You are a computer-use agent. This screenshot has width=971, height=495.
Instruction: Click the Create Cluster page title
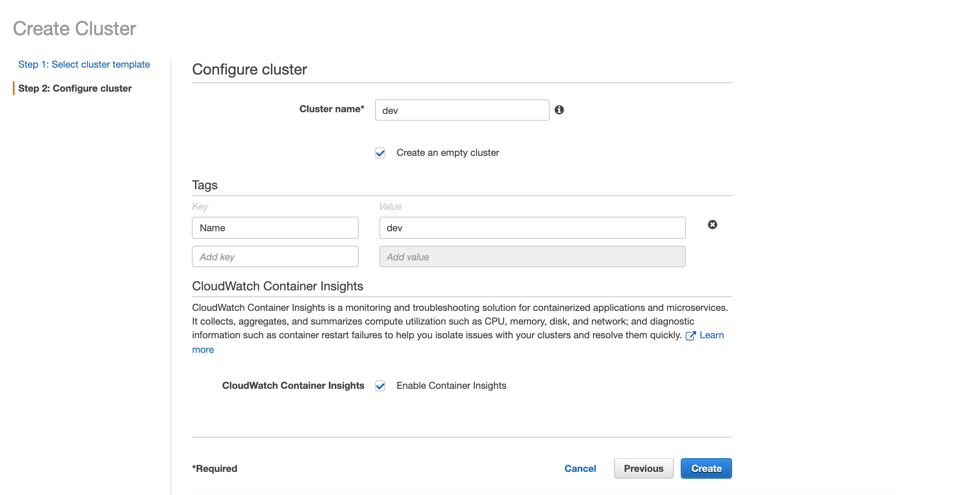tap(74, 29)
